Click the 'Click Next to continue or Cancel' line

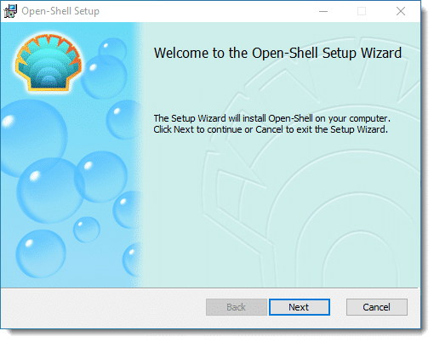coord(271,129)
